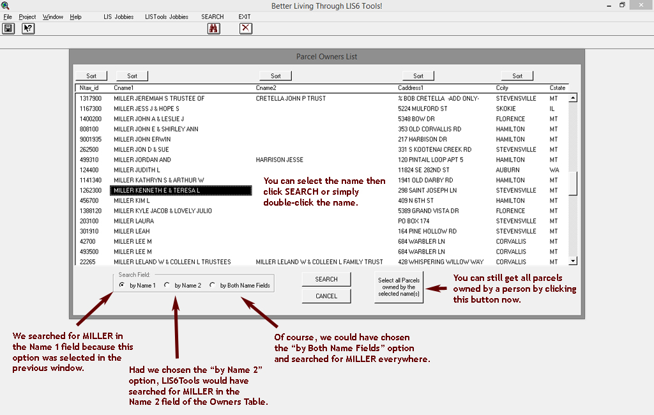This screenshot has height=415, width=654.
Task: Sort the list by Caddress1 column
Action: 418,76
